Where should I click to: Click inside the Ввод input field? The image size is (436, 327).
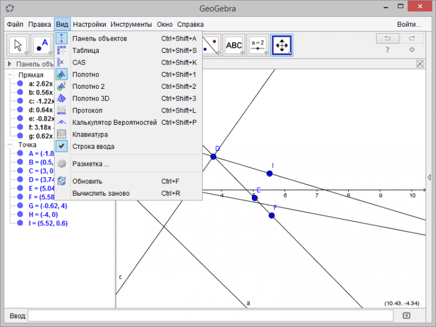(x=211, y=315)
